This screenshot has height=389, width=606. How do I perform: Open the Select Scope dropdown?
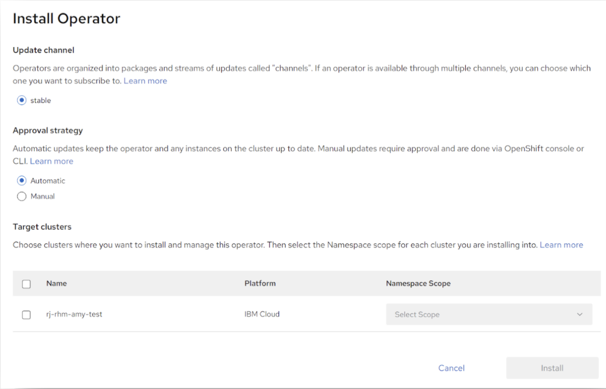pos(489,314)
